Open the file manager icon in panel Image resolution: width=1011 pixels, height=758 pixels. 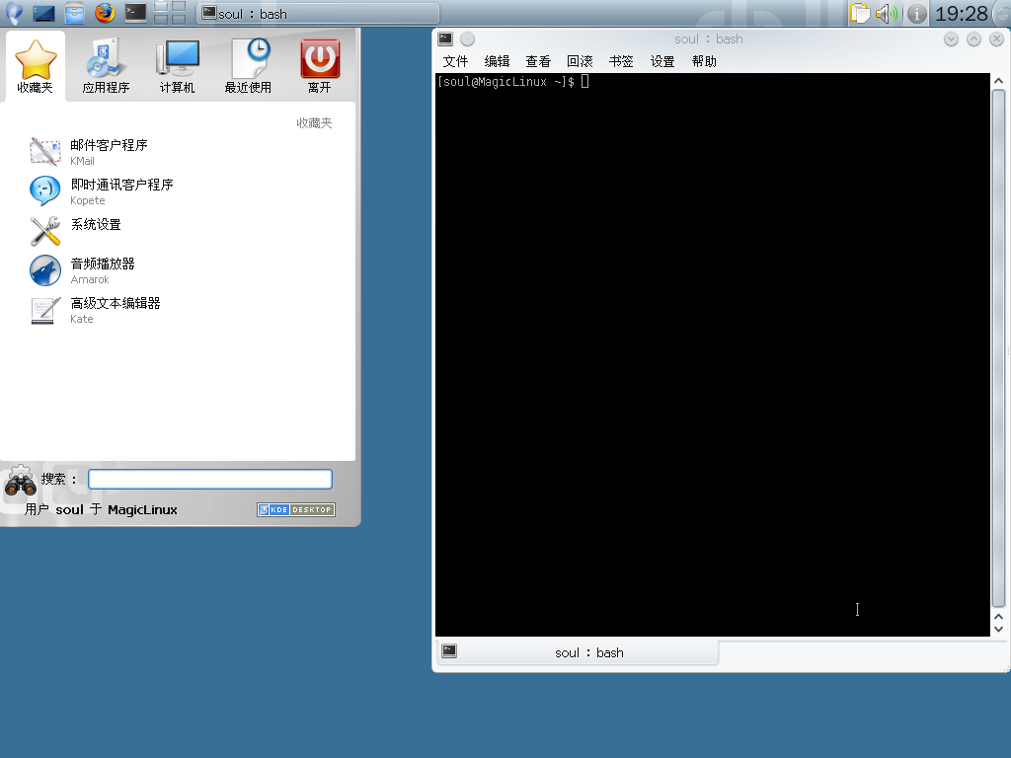(74, 13)
